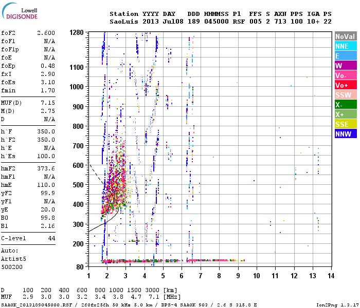This screenshot has height=308, width=360.
Task: Click the 7 MHz frequency axis label
Action: pyautogui.click(x=201, y=276)
